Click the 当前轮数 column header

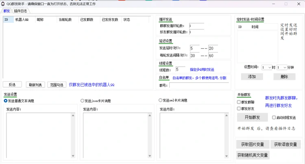tap(68, 20)
